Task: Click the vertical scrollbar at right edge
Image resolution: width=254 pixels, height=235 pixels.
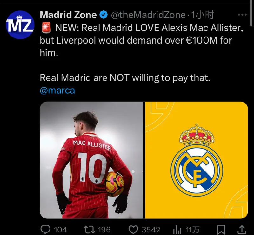Action: tap(251, 13)
